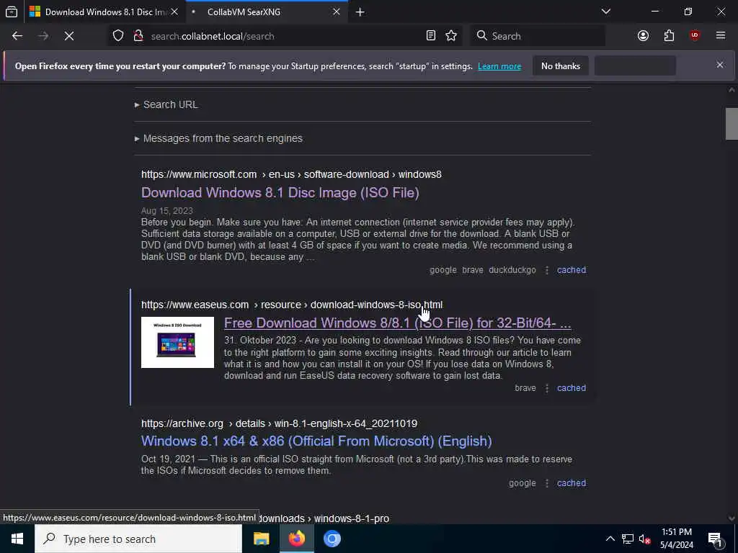Click the Learn more link
Image resolution: width=738 pixels, height=553 pixels.
499,66
